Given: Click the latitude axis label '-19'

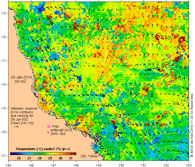Looking at the screenshot, I should (x=3, y=108).
